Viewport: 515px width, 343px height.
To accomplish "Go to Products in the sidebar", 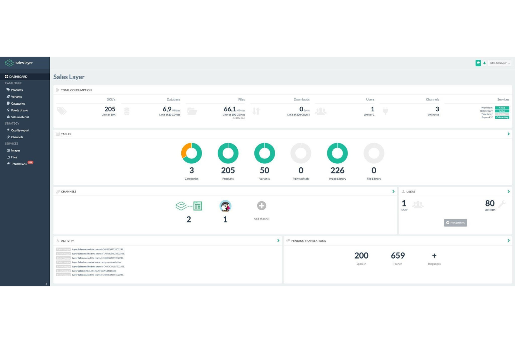I will [16, 90].
